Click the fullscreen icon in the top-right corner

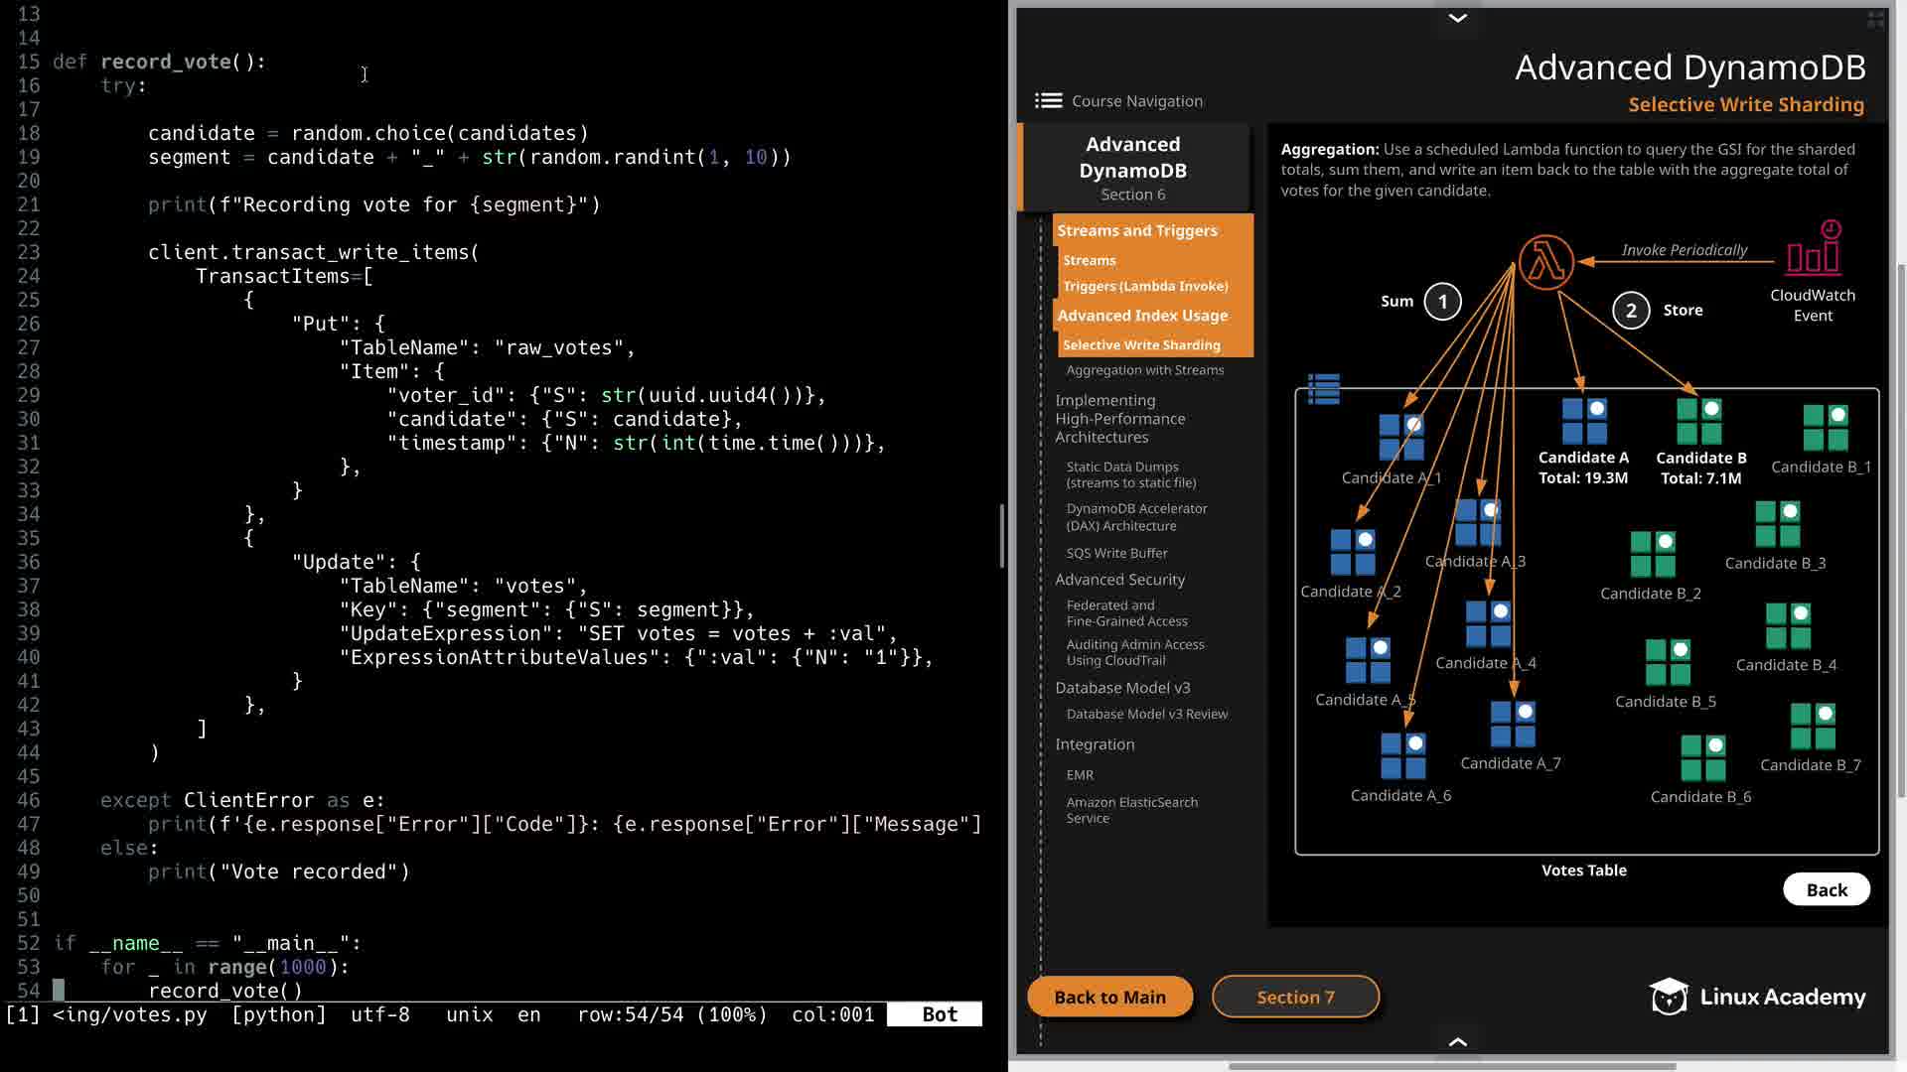1875,20
